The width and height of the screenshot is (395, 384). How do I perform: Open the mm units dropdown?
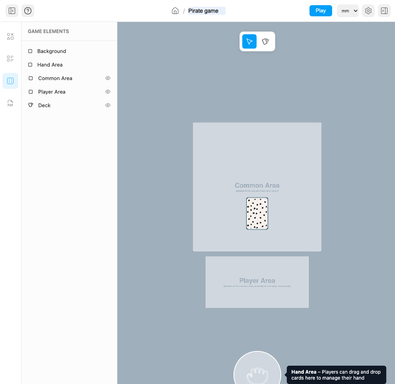tap(348, 11)
